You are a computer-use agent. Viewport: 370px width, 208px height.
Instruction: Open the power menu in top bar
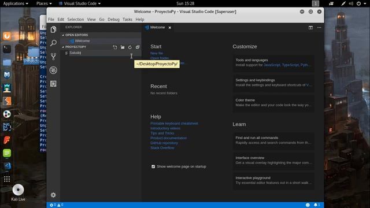(x=361, y=3)
